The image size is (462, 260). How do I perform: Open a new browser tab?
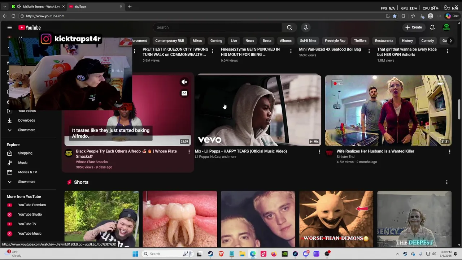(130, 6)
